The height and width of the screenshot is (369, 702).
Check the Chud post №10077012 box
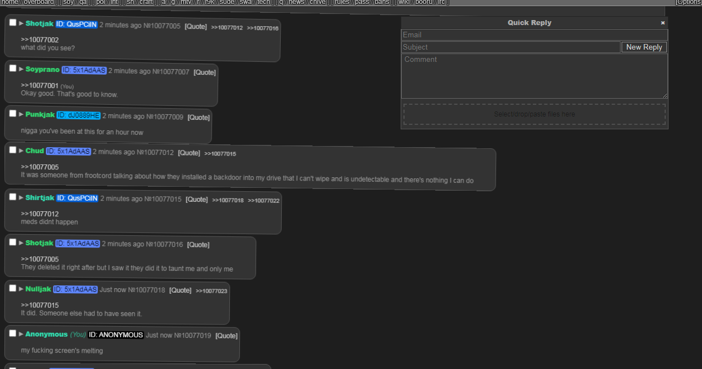point(13,149)
